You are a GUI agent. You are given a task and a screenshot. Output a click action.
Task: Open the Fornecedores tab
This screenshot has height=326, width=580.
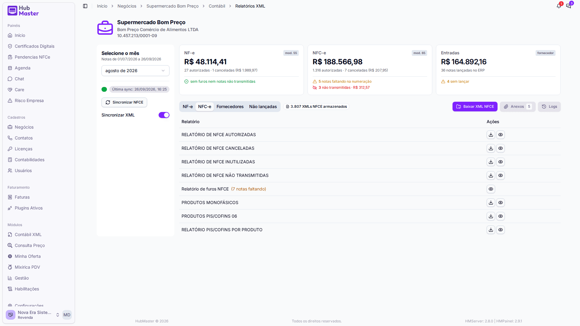coord(230,107)
